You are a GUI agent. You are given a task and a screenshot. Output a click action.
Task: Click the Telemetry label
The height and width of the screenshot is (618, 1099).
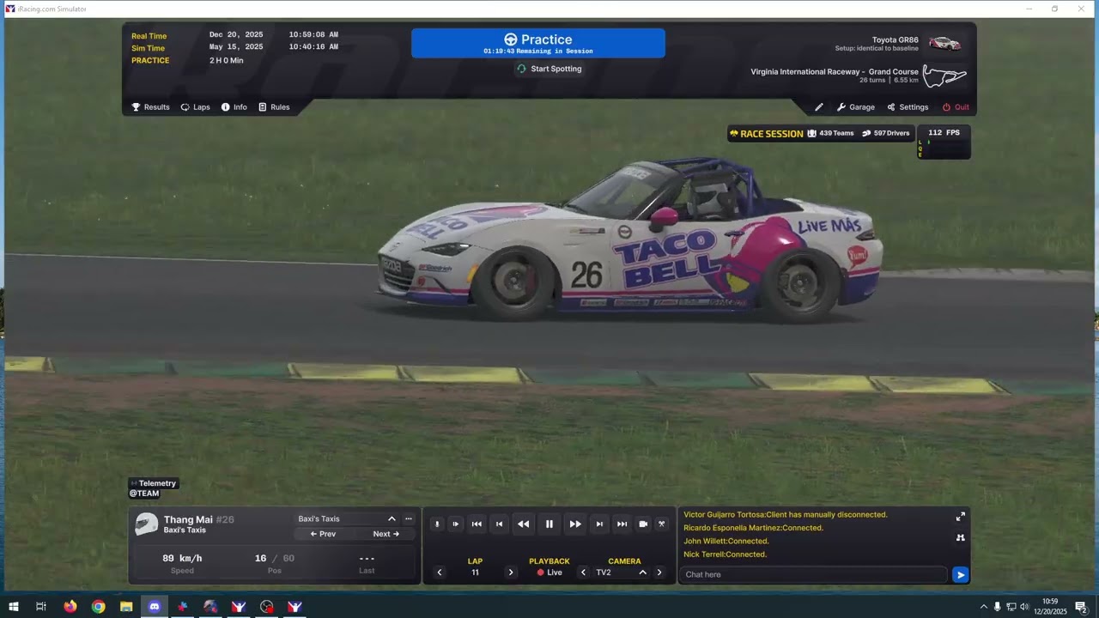tap(154, 483)
